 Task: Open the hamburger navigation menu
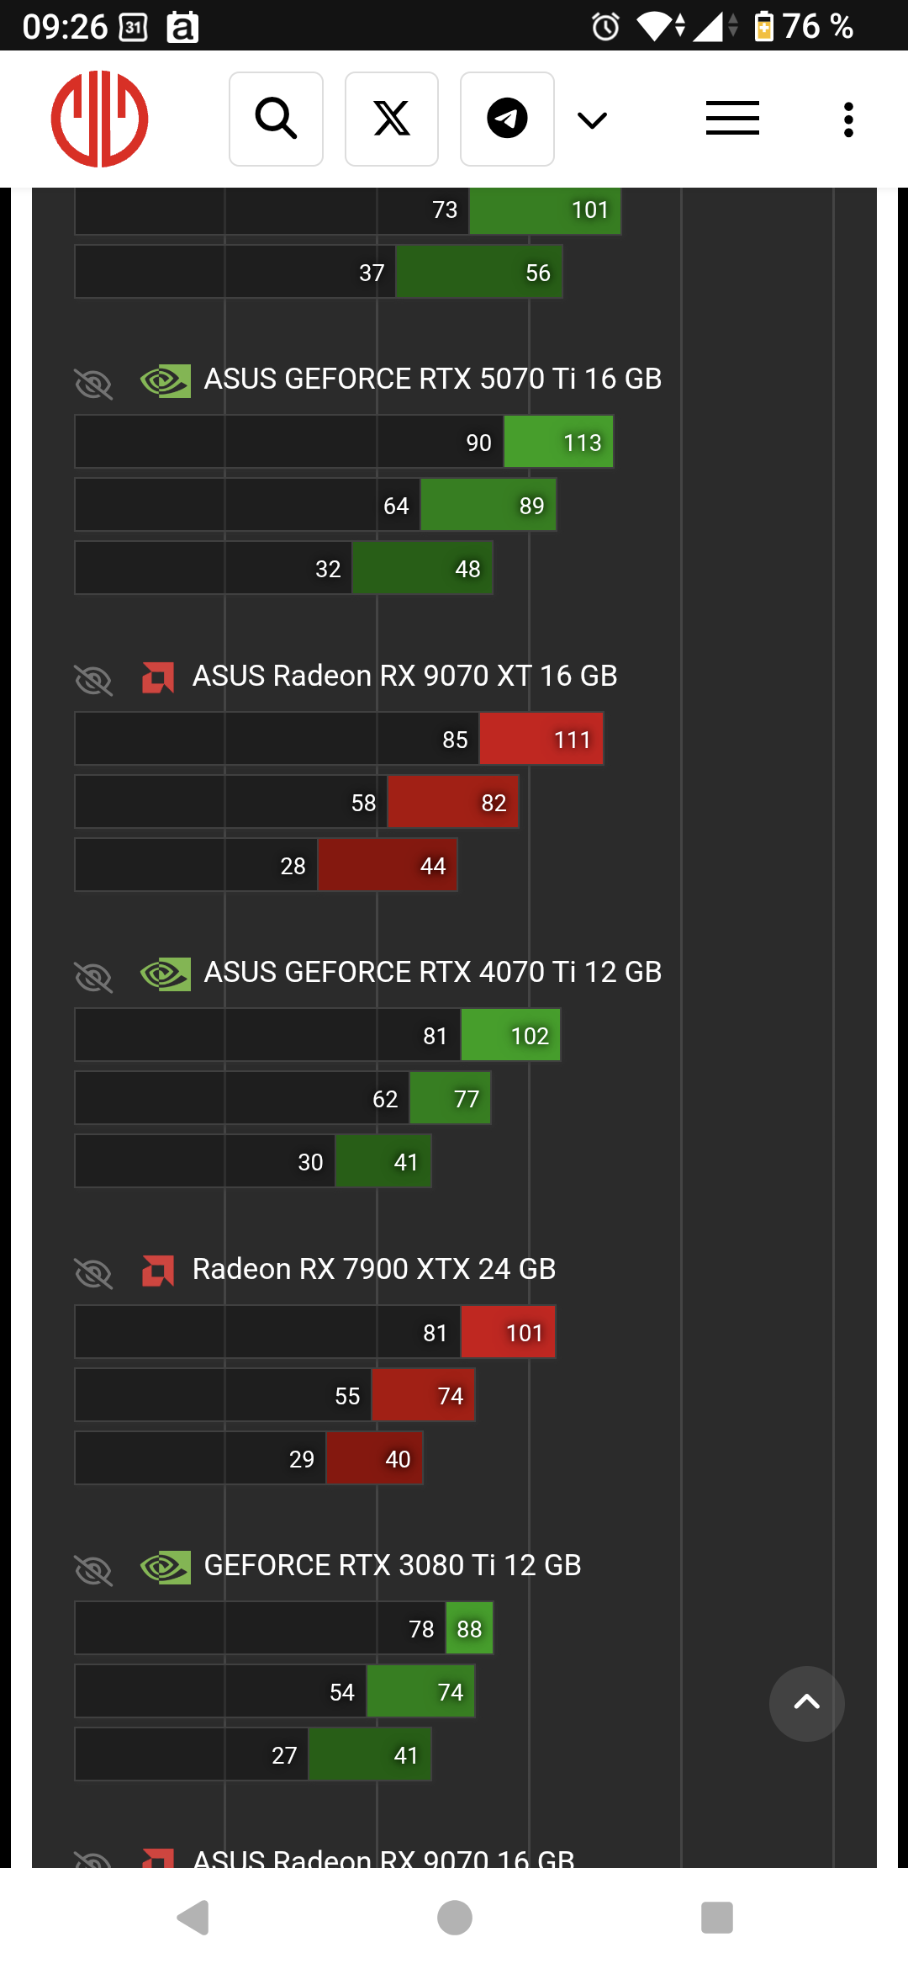[732, 118]
